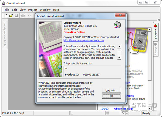This screenshot has height=117, width=162.
Task: Click the Print toolbar icon
Action: pos(23,16)
